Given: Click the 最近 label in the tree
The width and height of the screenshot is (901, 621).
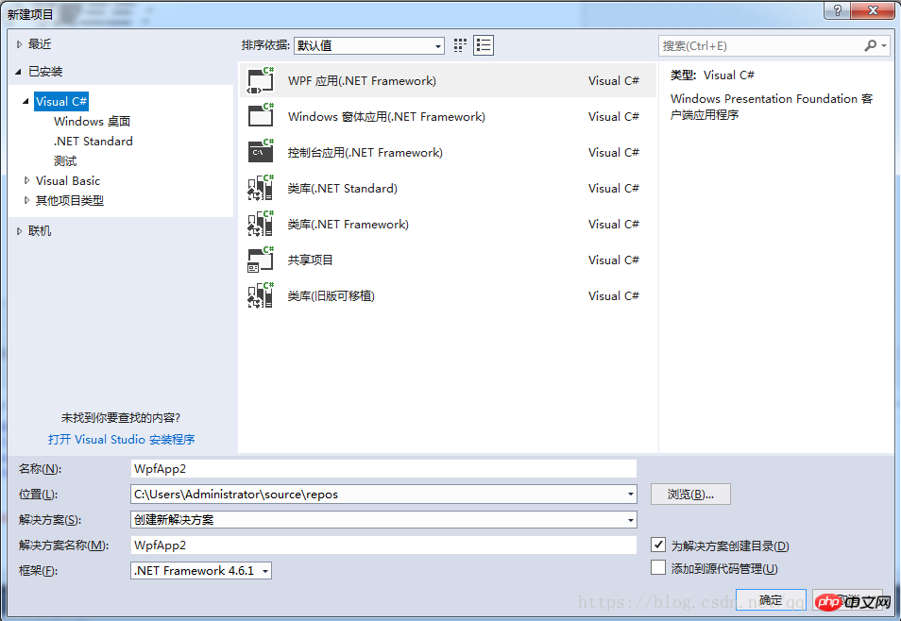Looking at the screenshot, I should pos(40,43).
